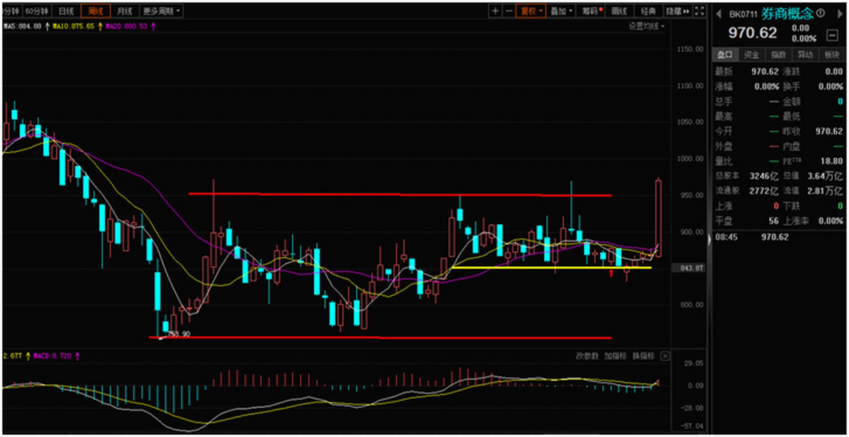Open the 复权 dropdown
The image size is (849, 437).
[x=531, y=11]
